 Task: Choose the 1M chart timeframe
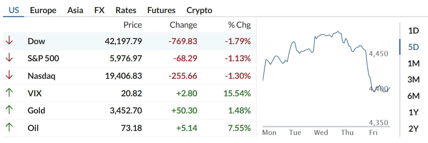pos(413,63)
